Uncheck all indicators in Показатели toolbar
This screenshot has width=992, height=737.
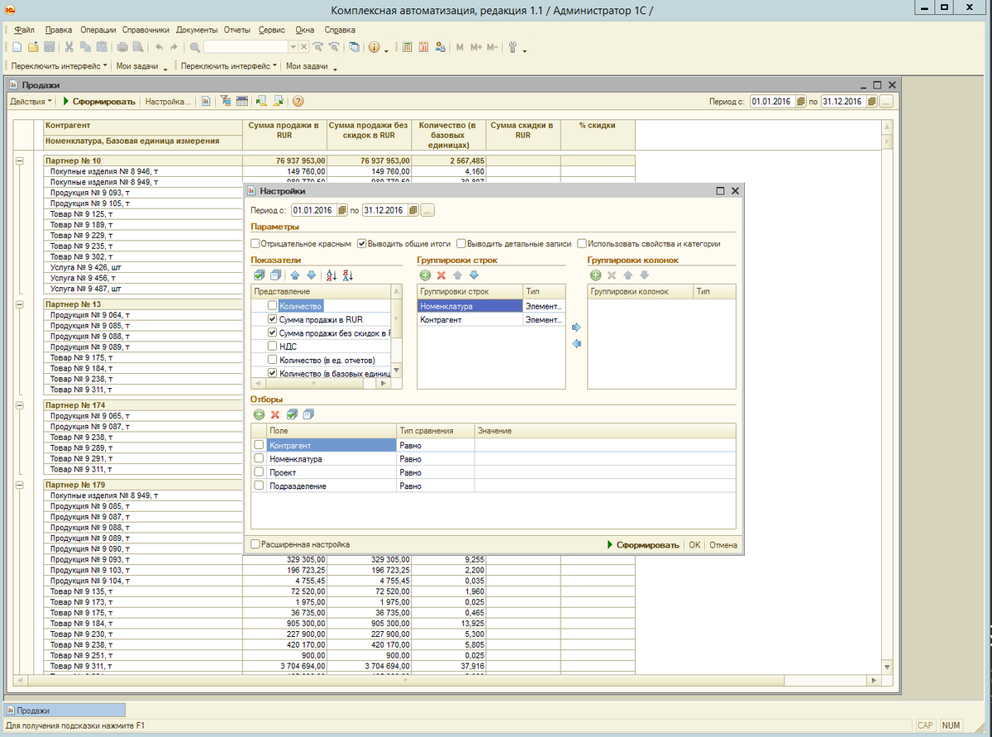coord(275,275)
